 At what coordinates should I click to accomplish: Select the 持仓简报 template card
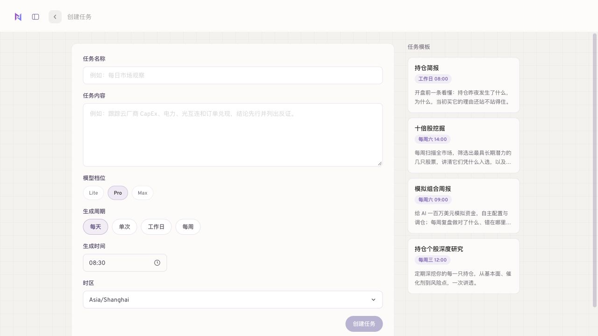(463, 85)
